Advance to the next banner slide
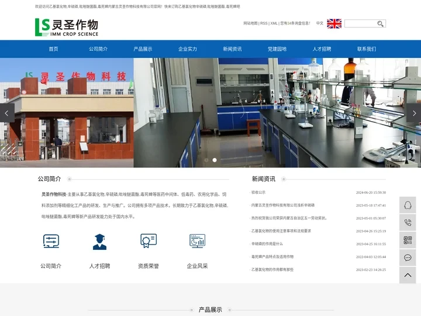The width and height of the screenshot is (421, 316). pos(414,113)
